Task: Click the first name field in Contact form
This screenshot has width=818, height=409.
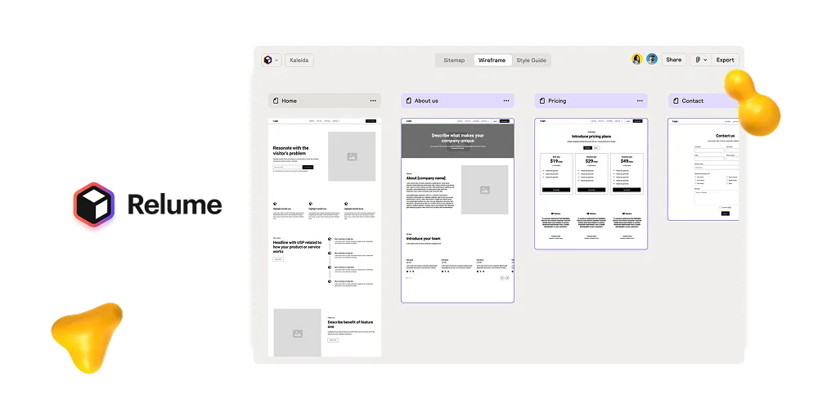Action: (709, 151)
